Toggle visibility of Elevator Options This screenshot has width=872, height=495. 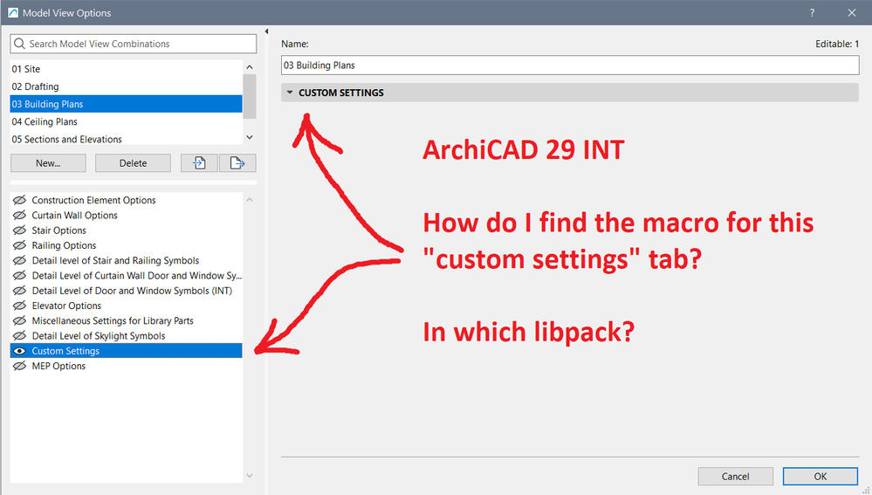click(19, 305)
